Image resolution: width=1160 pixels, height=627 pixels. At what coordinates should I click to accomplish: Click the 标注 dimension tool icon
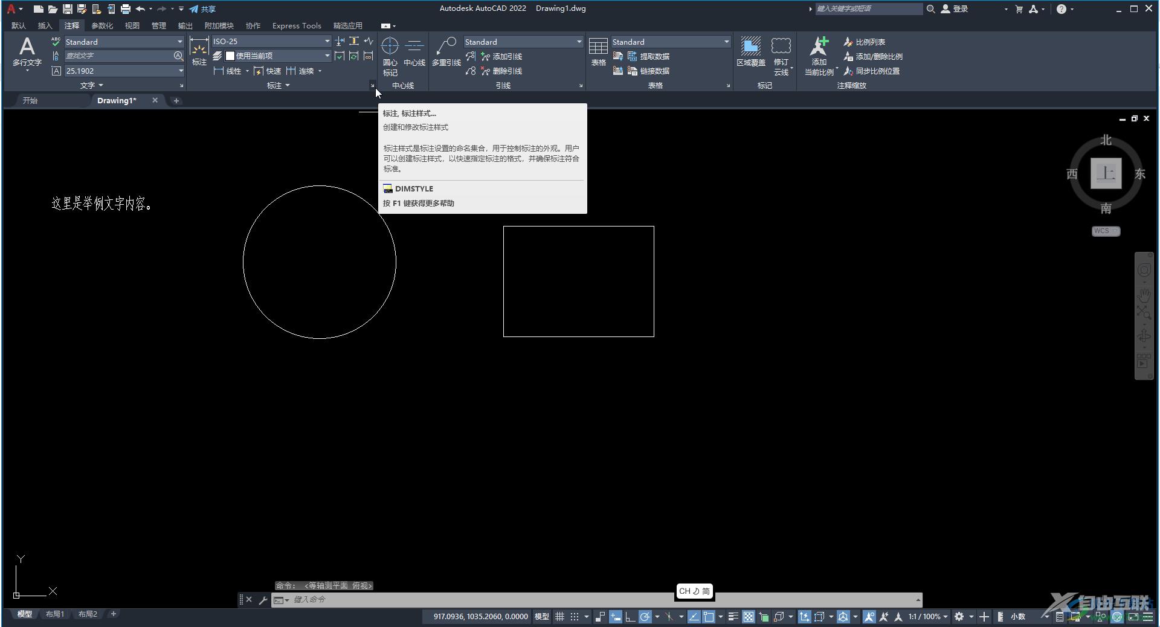(x=199, y=51)
